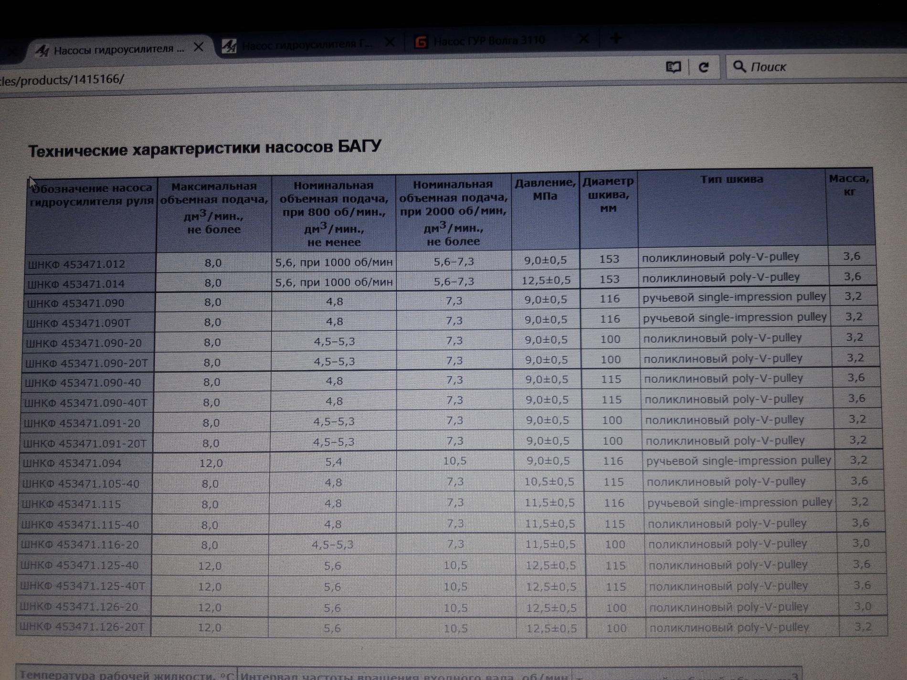Select row ШНКФ 453471.126-20
The width and height of the screenshot is (907, 680).
[x=452, y=607]
